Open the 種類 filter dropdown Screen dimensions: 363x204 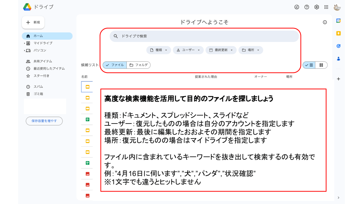[x=159, y=50]
